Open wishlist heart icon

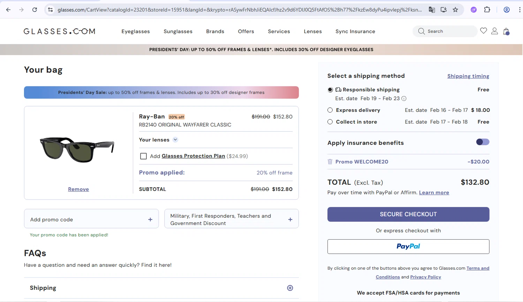click(483, 31)
